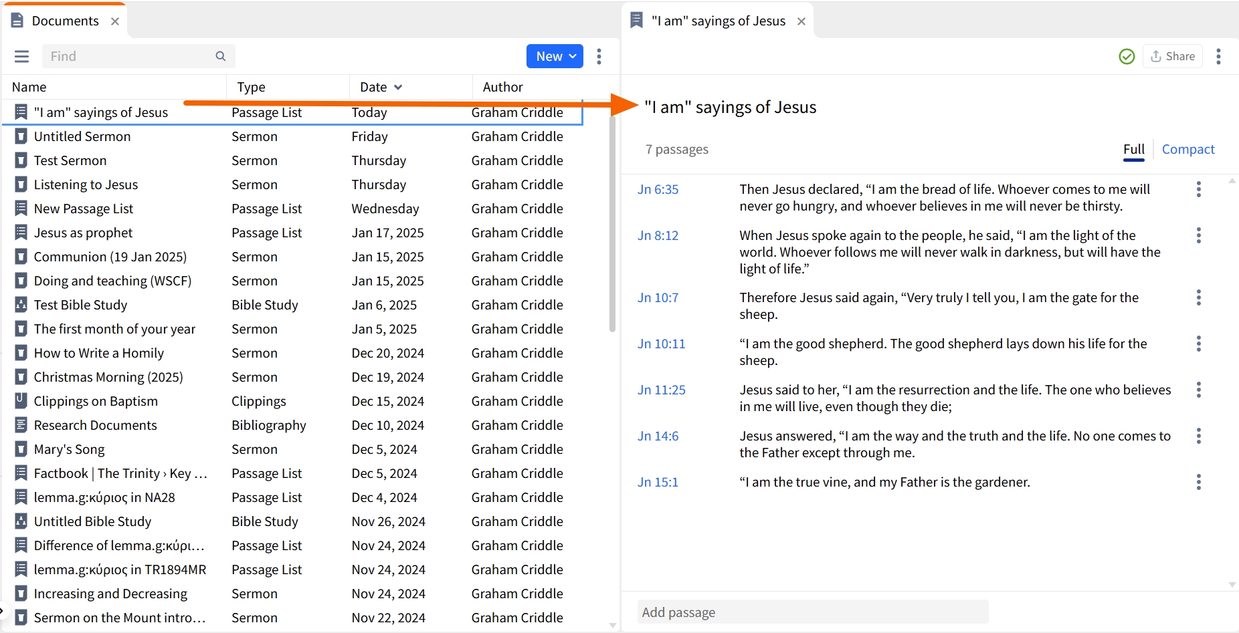
Task: Click the bibliography icon beside Research Documents
Action: coord(21,425)
